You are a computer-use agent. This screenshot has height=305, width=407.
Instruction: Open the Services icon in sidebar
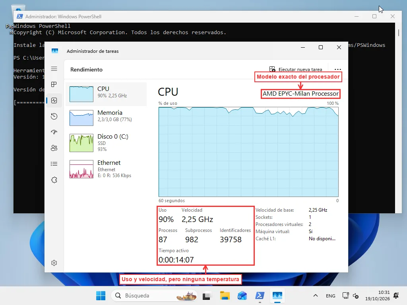[x=54, y=180]
